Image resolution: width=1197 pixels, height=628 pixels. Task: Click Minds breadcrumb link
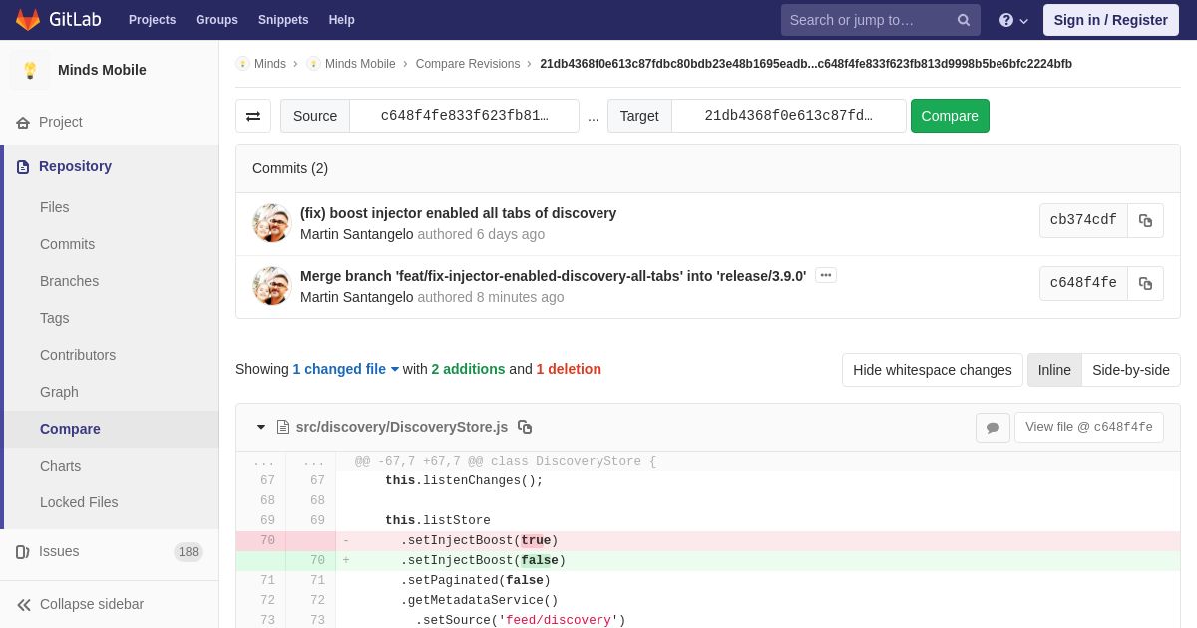[270, 64]
